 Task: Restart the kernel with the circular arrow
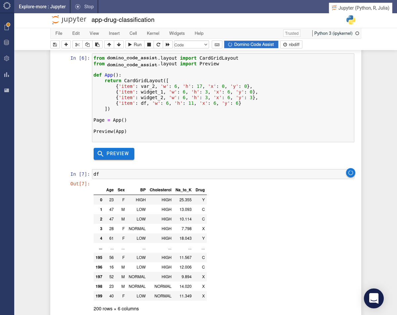(158, 44)
